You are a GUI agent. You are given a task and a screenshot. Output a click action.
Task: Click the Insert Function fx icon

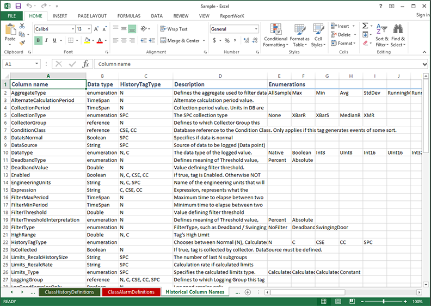[85, 64]
